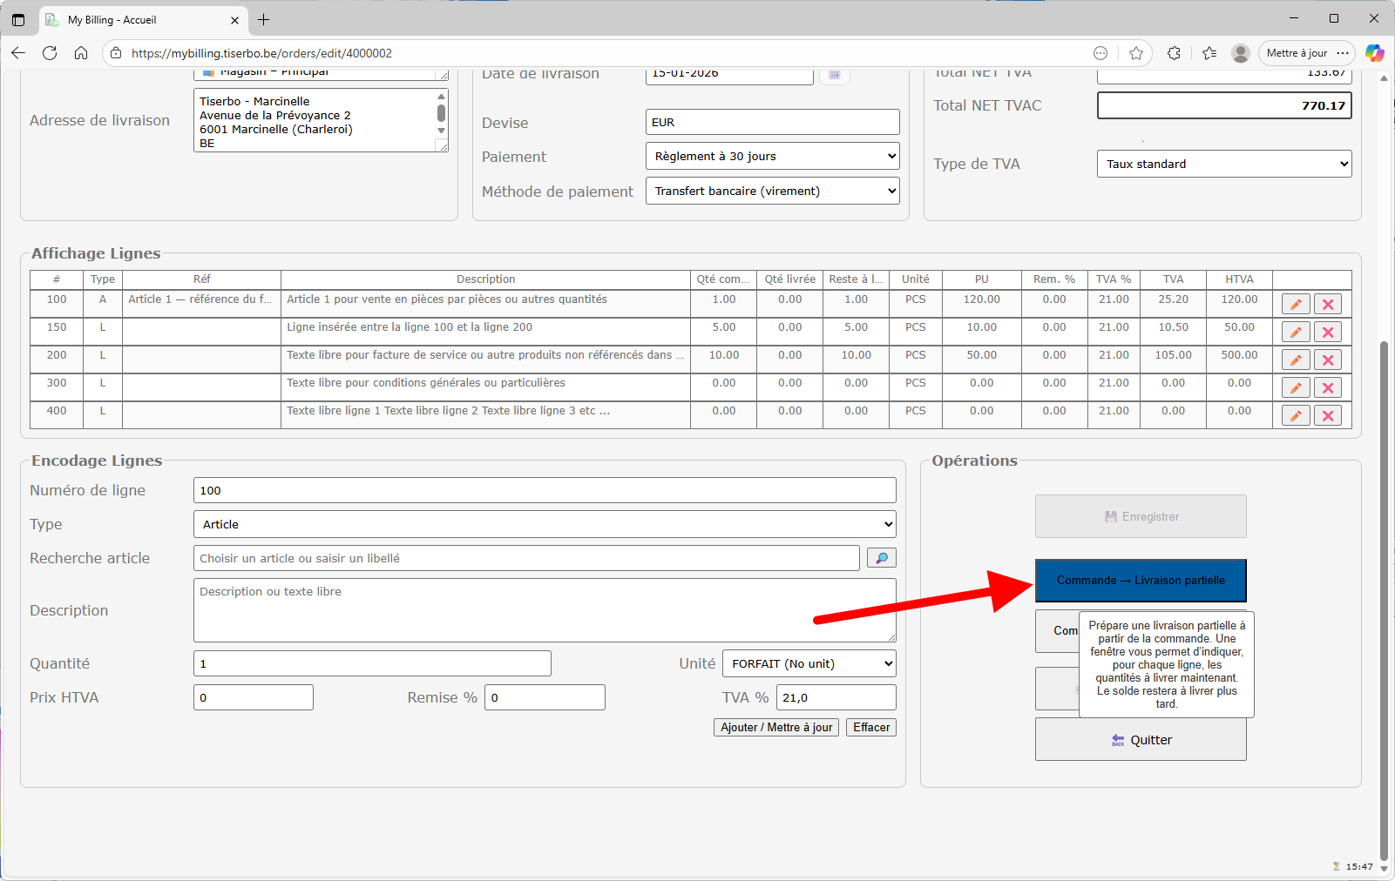Viewport: 1395px width, 881px height.
Task: Click the edit pencil icon for line 400
Action: (1296, 416)
